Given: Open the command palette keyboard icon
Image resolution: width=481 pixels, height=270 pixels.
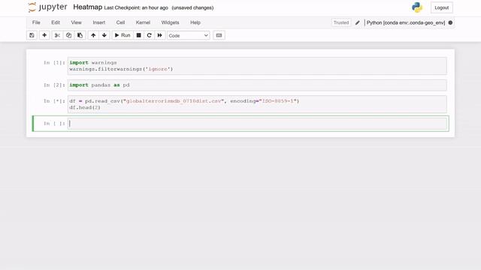Looking at the screenshot, I should click(x=219, y=35).
